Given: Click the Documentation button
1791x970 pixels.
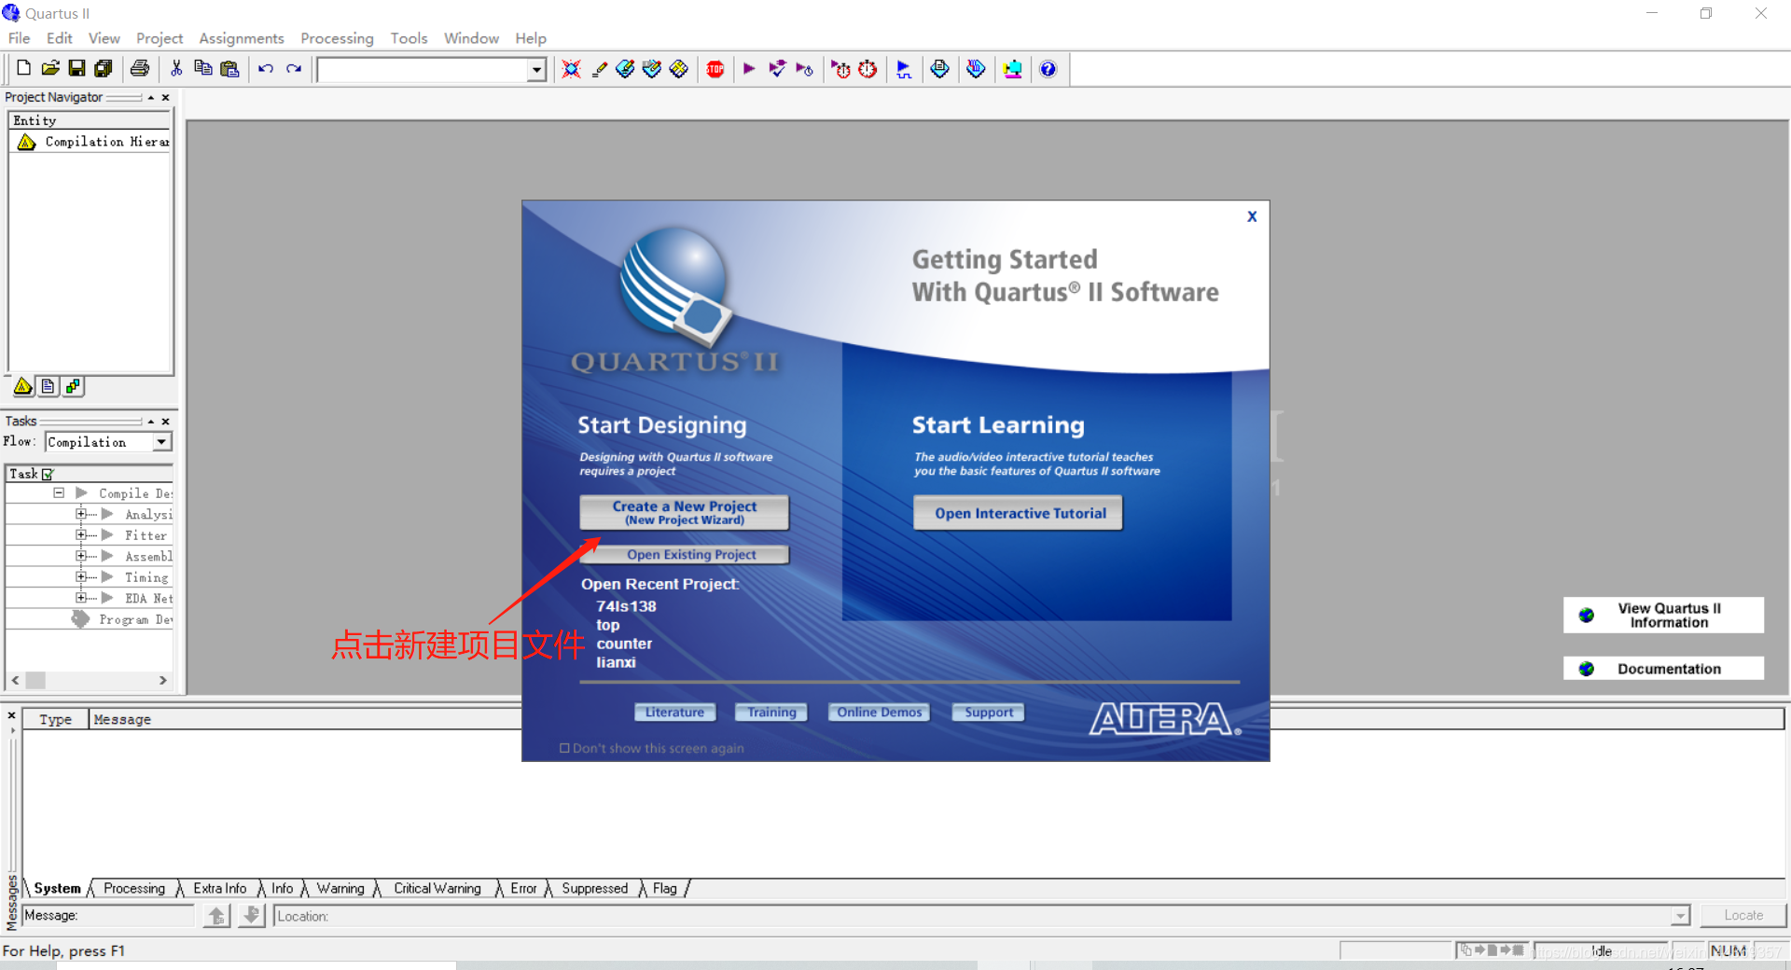Looking at the screenshot, I should tap(1663, 669).
